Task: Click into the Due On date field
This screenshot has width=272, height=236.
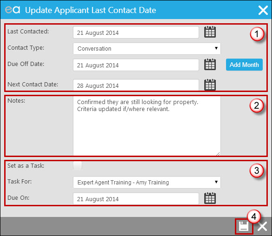Action: pyautogui.click(x=136, y=199)
